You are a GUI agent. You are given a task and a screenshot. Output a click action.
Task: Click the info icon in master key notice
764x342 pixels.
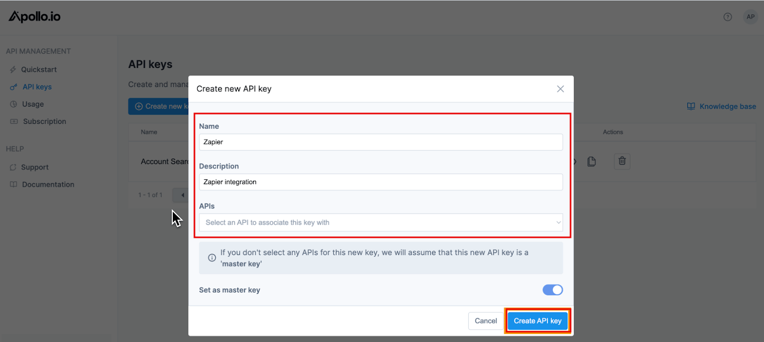[x=212, y=257]
